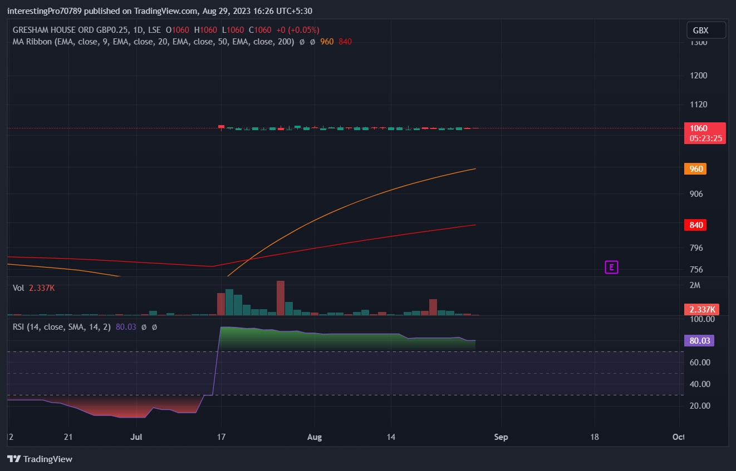Click the 2M label on the volume axis
Image resolution: width=736 pixels, height=471 pixels.
point(695,285)
